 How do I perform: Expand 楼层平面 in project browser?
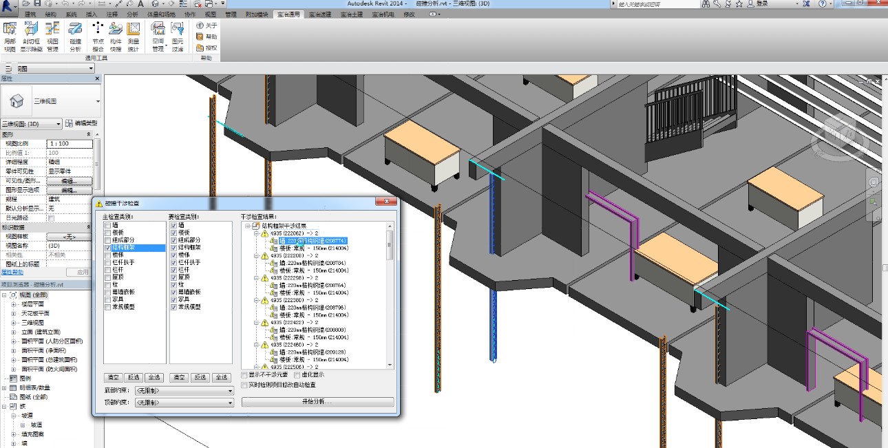pyautogui.click(x=14, y=304)
